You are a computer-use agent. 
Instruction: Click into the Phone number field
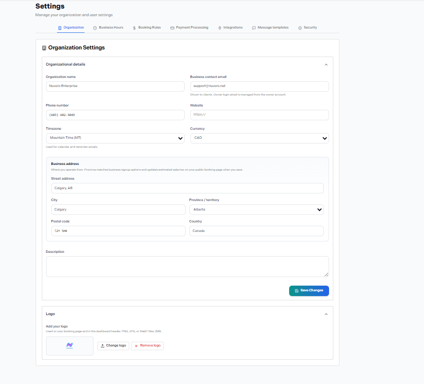pos(115,115)
